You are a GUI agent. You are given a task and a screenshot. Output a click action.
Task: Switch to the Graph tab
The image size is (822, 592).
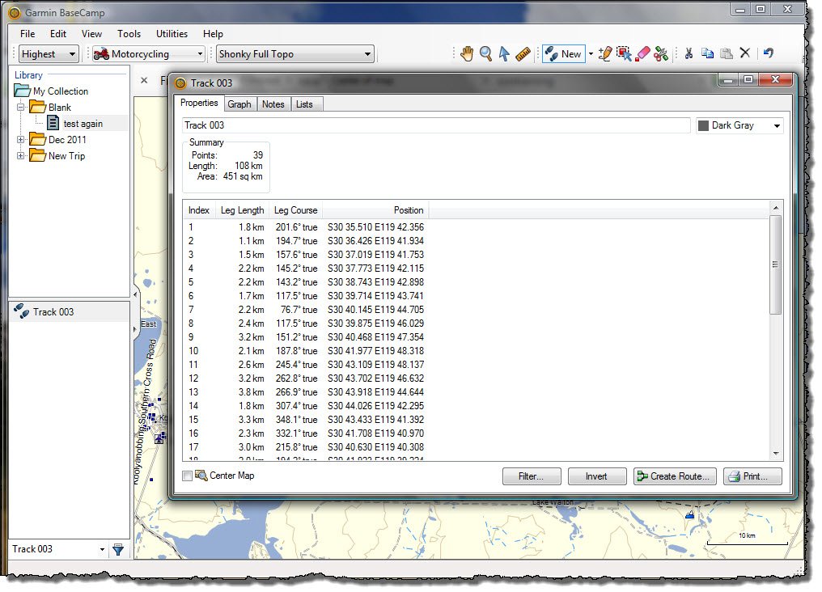click(x=239, y=104)
